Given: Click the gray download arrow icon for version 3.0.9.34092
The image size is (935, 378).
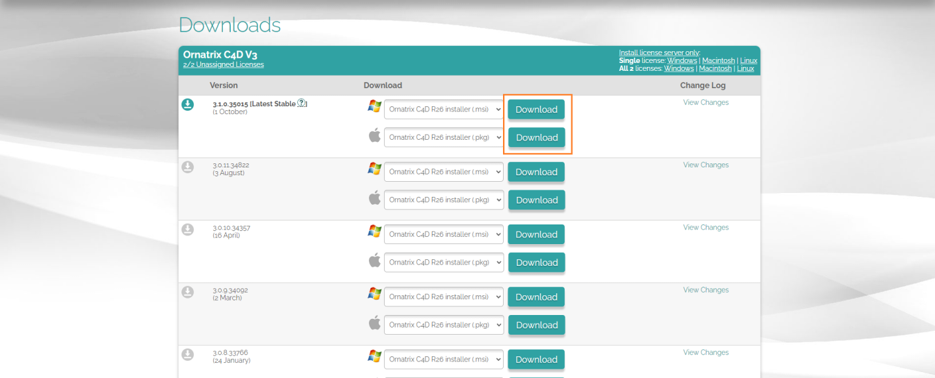Looking at the screenshot, I should point(187,291).
